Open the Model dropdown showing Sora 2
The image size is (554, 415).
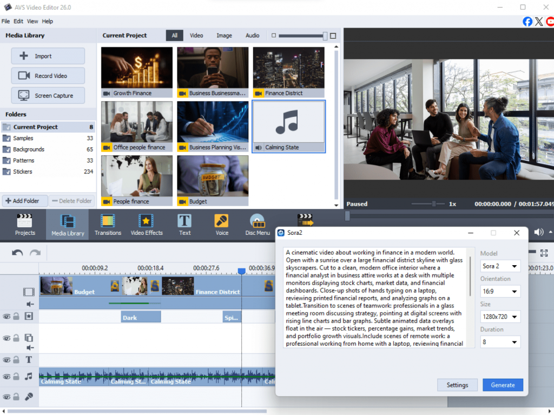[500, 266]
